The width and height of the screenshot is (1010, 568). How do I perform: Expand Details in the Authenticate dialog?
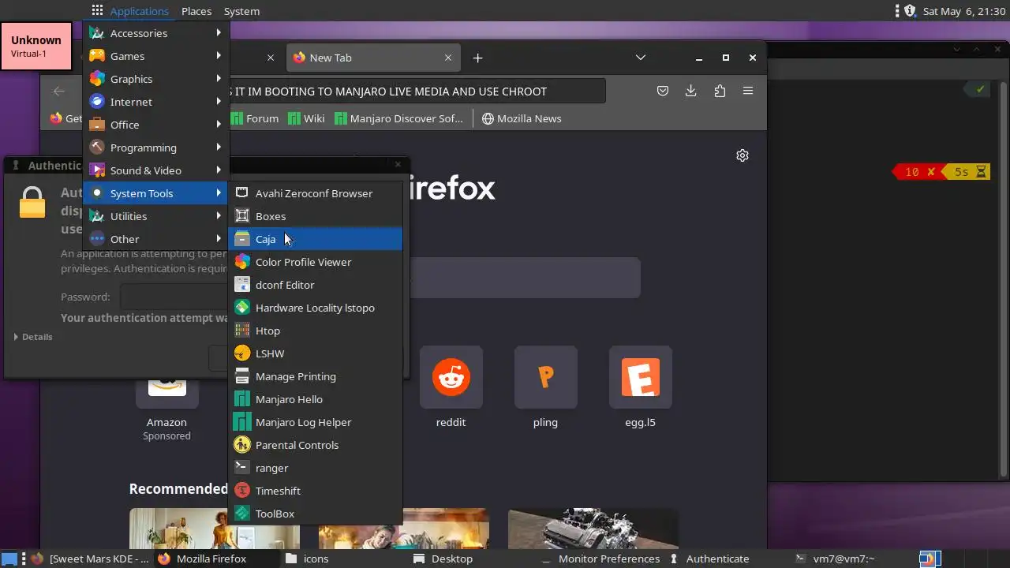tap(33, 337)
